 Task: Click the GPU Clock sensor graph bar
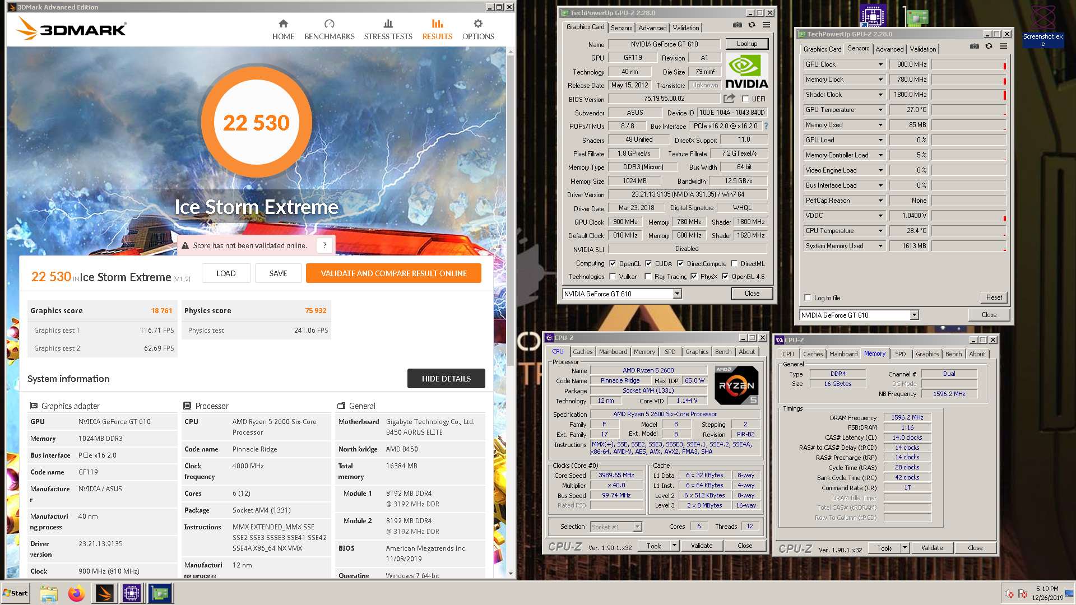[x=968, y=64]
